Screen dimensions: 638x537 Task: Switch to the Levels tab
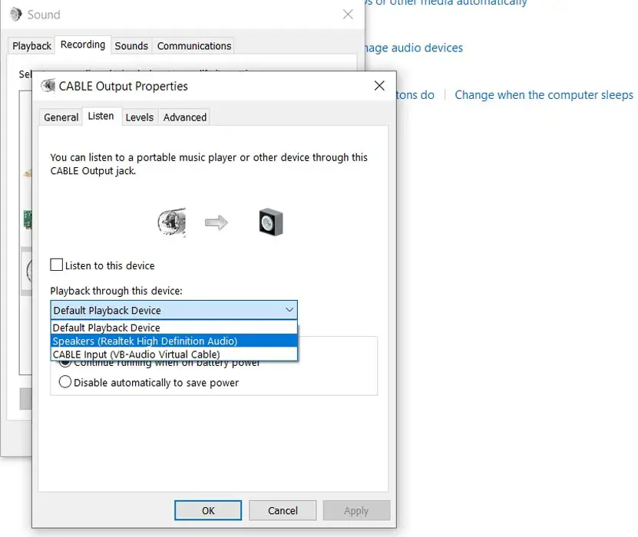(140, 117)
